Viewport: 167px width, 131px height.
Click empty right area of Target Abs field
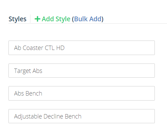[x=101, y=71]
